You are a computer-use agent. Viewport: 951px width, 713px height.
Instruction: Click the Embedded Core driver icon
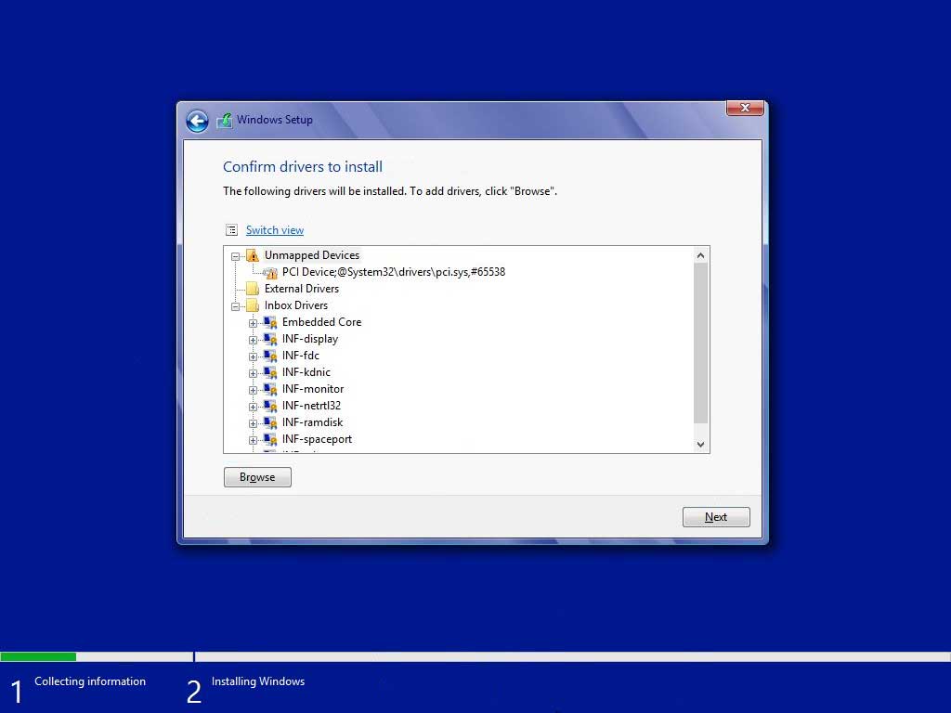[270, 322]
